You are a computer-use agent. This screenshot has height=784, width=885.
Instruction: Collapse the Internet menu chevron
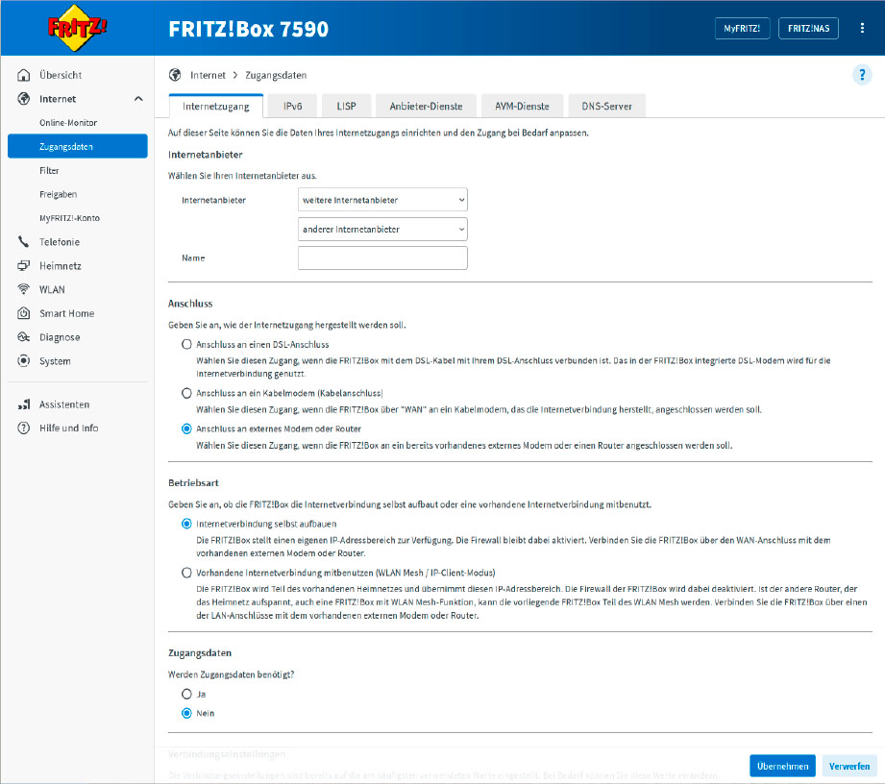138,99
